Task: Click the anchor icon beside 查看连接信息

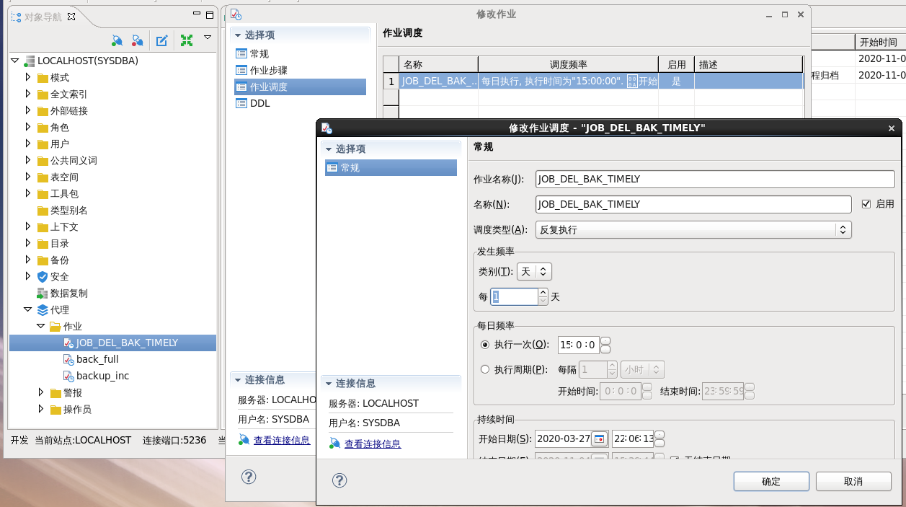Action: (x=336, y=444)
